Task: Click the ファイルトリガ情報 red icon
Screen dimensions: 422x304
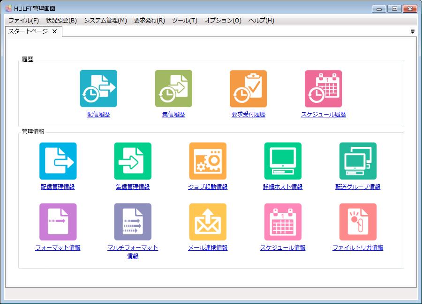Action: (358, 222)
